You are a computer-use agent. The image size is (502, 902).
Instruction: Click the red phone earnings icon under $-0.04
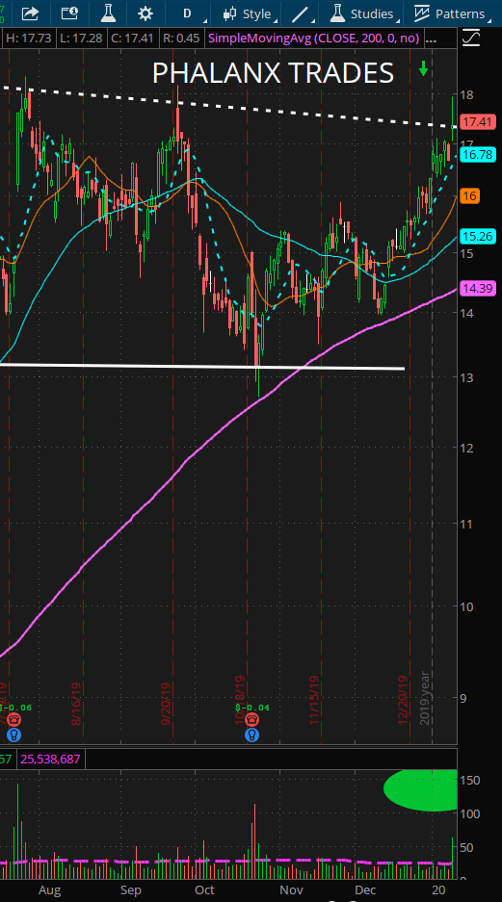(x=251, y=720)
